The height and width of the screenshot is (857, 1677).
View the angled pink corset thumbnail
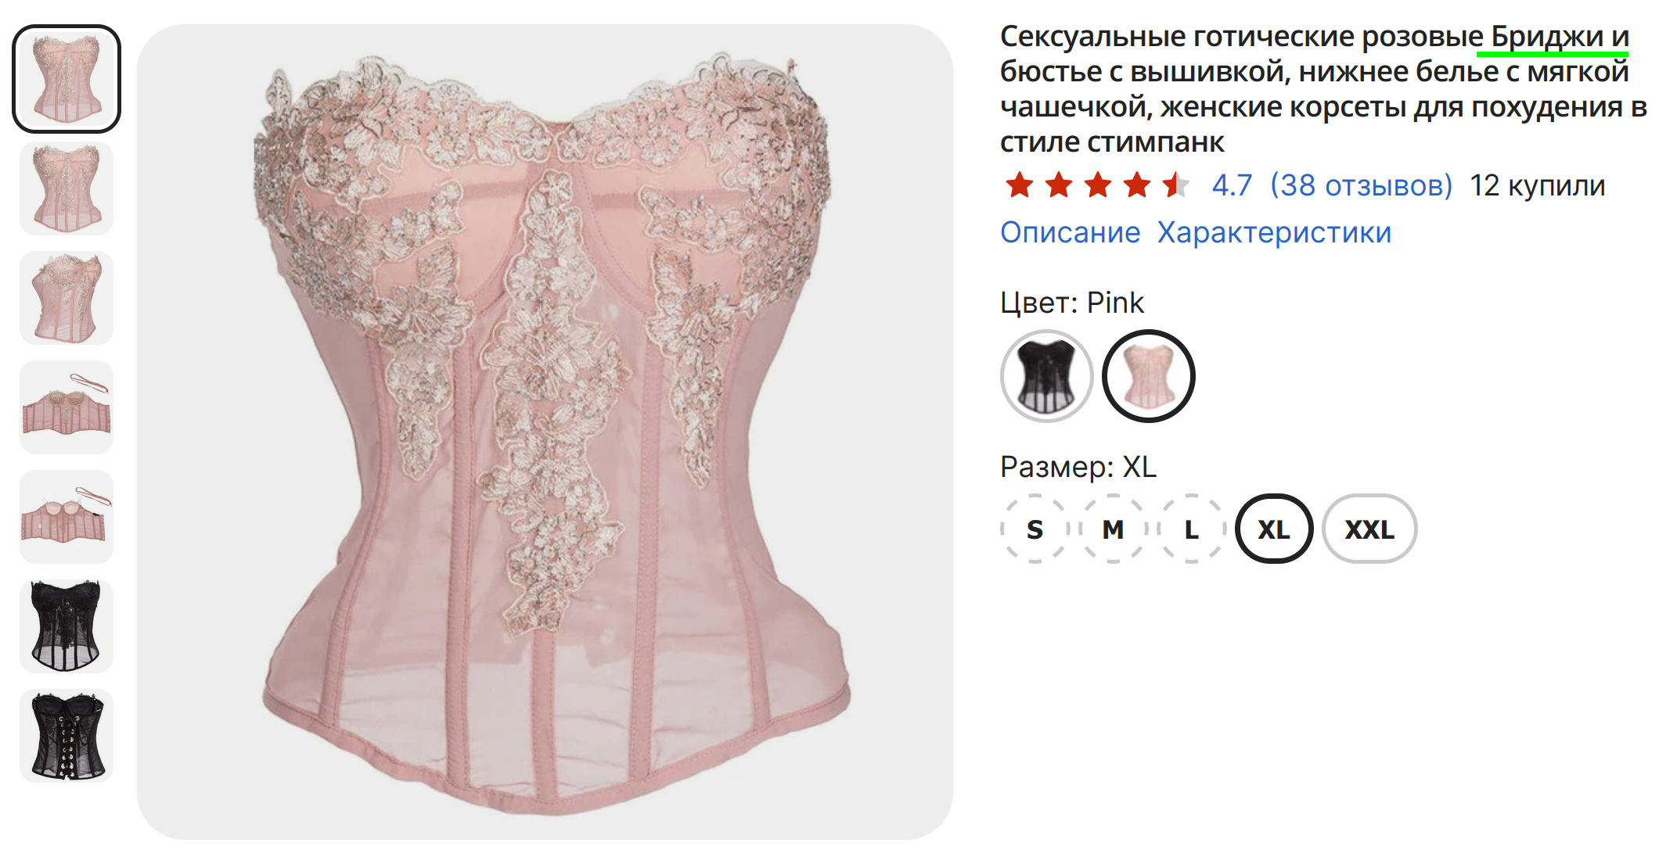point(67,298)
